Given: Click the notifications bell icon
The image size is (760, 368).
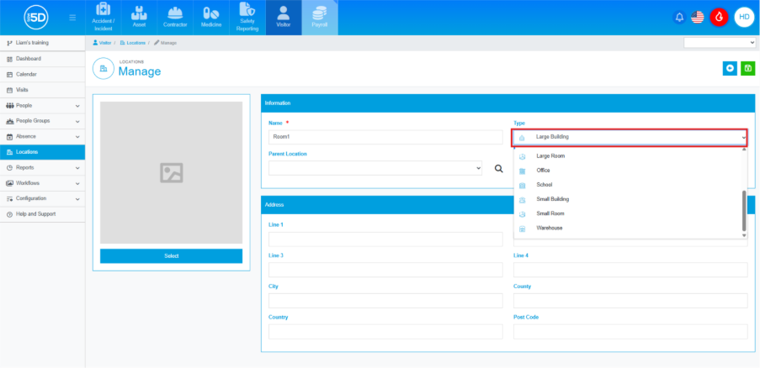Looking at the screenshot, I should click(679, 17).
